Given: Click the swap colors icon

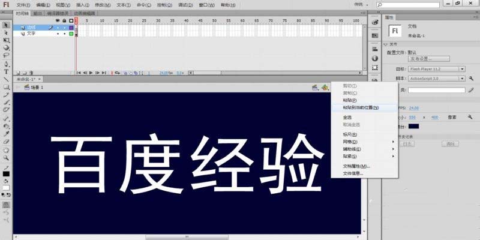Looking at the screenshot, I should (9, 194).
